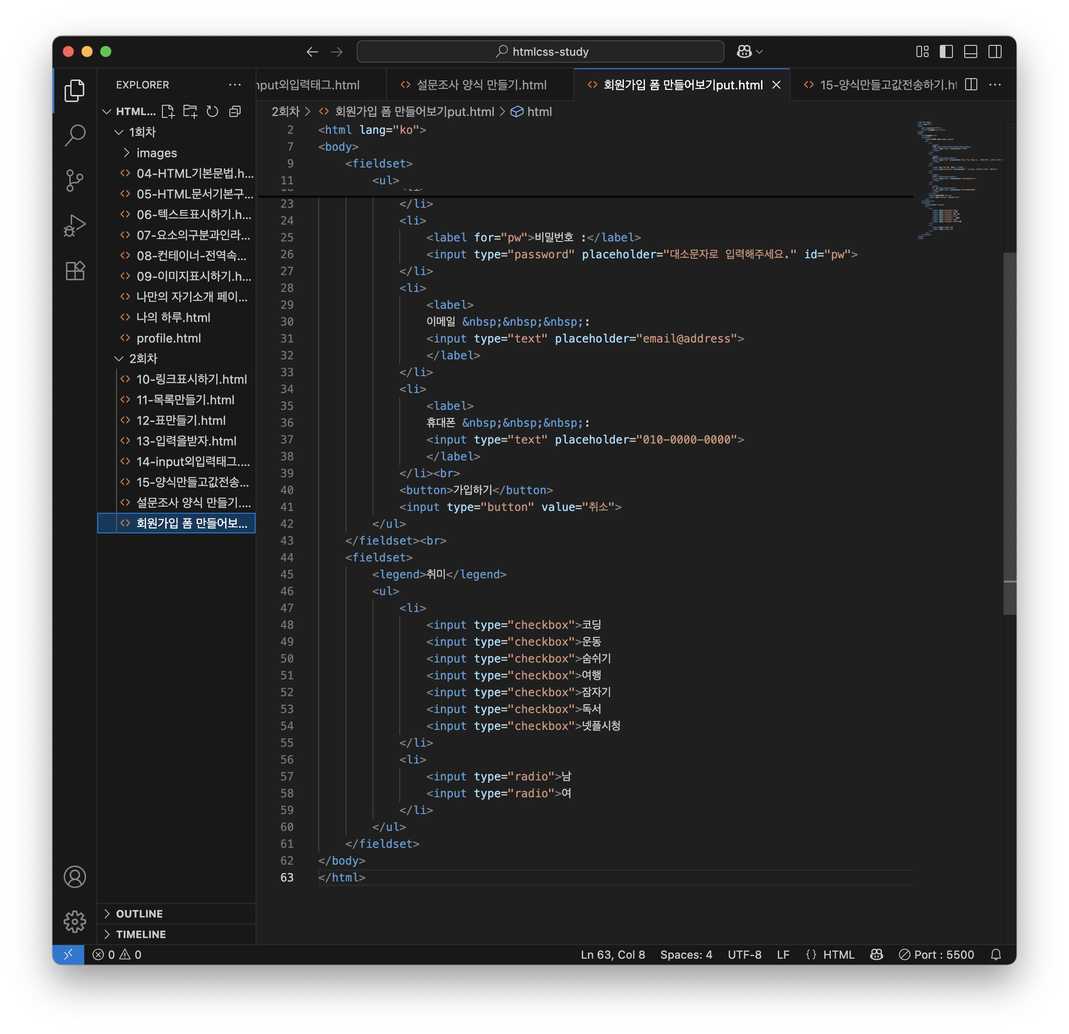Open the Extensions view
This screenshot has height=1034, width=1069.
pos(75,270)
